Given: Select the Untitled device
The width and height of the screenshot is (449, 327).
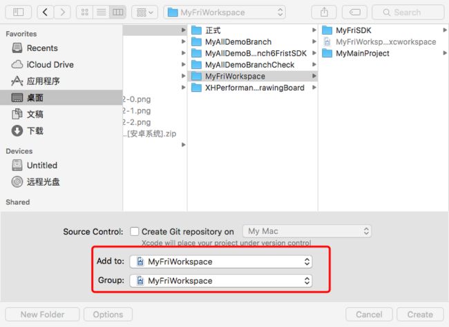Looking at the screenshot, I should point(61,165).
